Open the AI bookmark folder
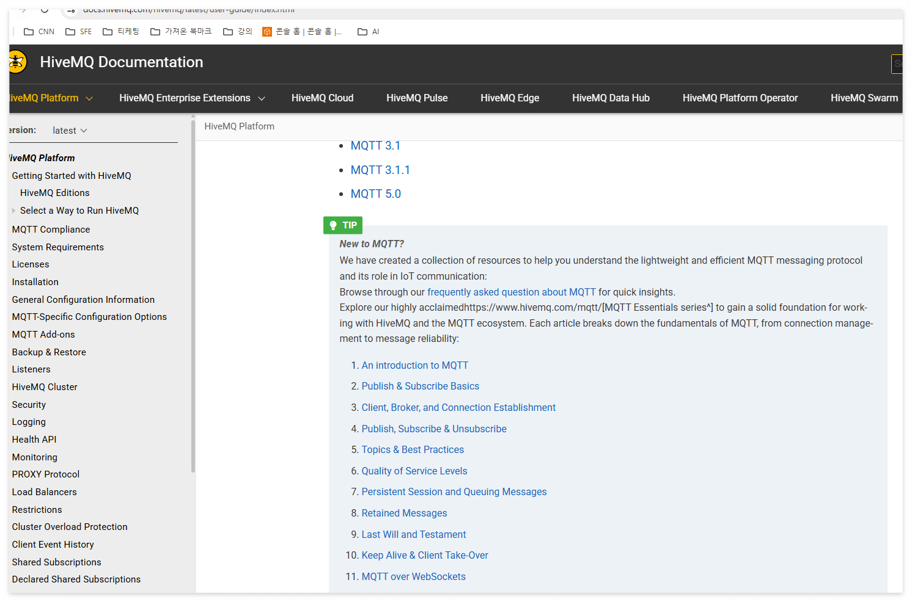Viewport: 912px width, 602px height. (369, 32)
